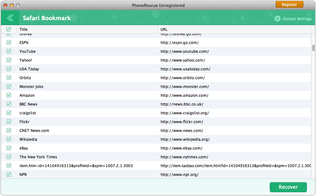Screen dimensions: 316x196
Task: Uncheck the Amazon bookmark checkbox
Action: pyautogui.click(x=9, y=95)
